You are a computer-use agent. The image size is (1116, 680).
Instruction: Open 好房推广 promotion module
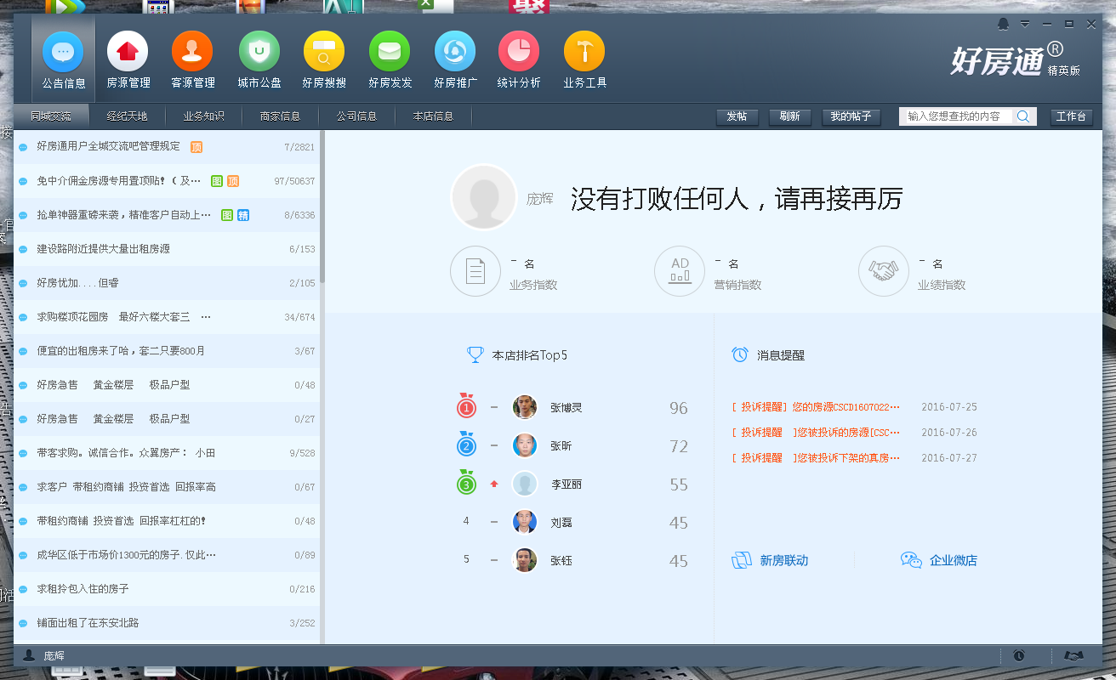click(x=455, y=59)
